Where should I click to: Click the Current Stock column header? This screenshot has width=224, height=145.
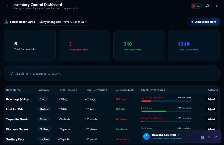(x=125, y=90)
